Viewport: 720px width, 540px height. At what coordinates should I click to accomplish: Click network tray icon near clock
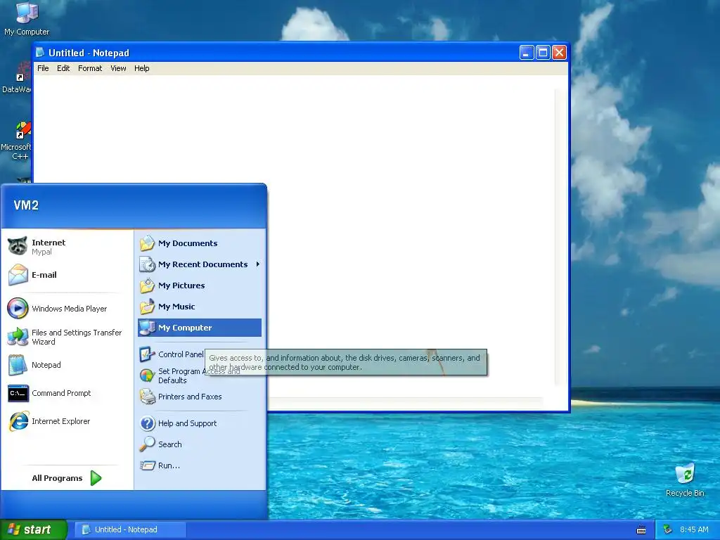point(668,529)
